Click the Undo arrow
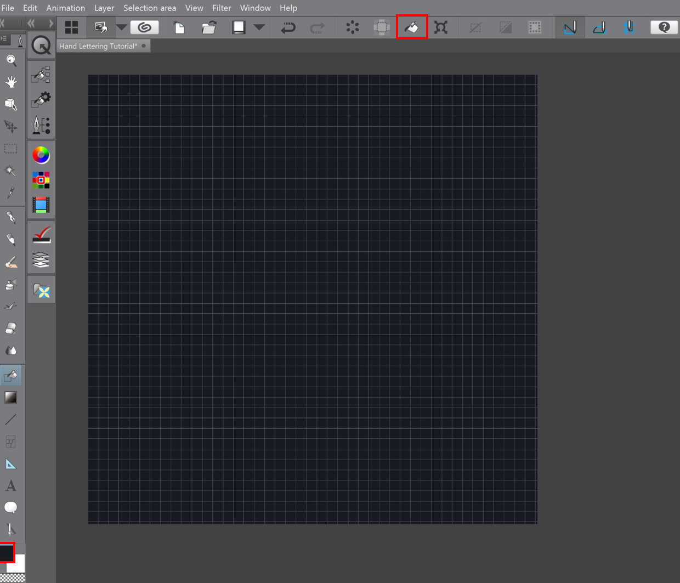 (288, 27)
